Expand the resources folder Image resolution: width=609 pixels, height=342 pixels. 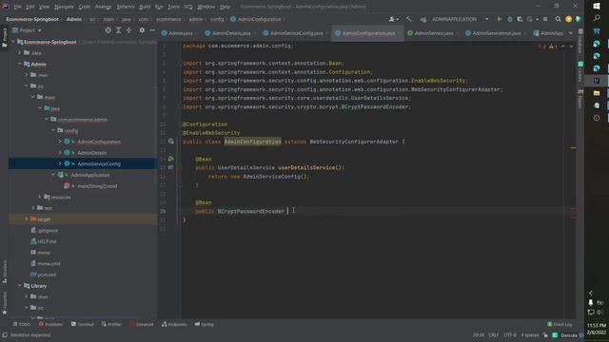point(40,197)
